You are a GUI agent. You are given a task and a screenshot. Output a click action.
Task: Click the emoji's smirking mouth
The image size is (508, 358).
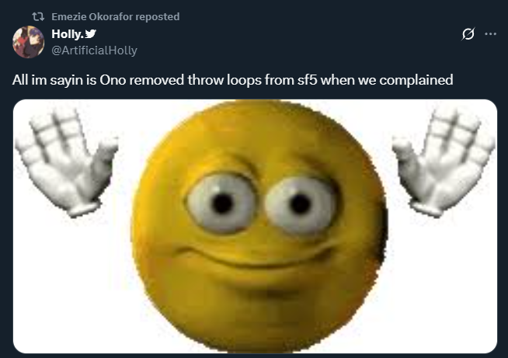click(252, 256)
